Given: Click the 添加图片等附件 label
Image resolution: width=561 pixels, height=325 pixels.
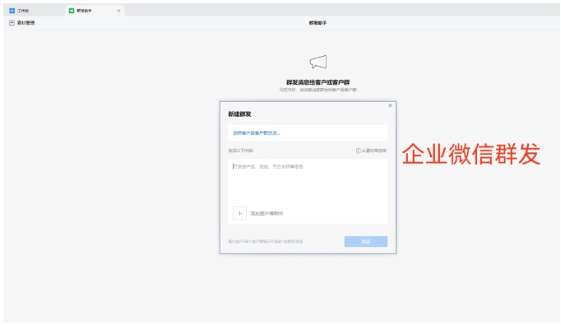Looking at the screenshot, I should point(267,213).
